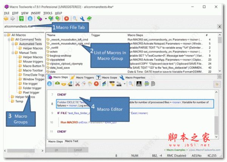Click the scissors cut icon

click(x=78, y=84)
